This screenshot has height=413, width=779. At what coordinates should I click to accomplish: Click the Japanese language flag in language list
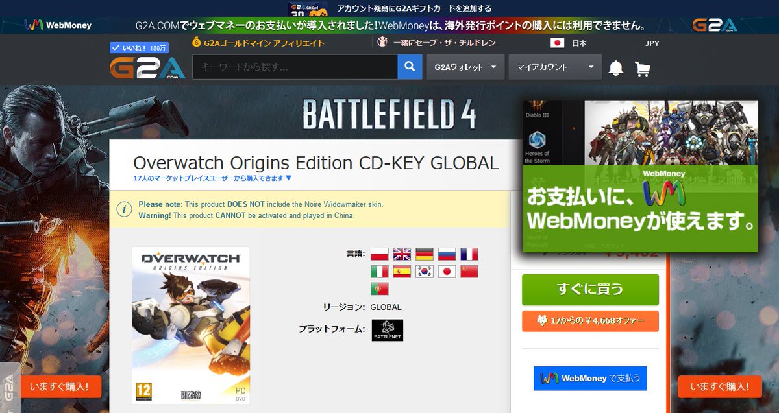click(447, 272)
